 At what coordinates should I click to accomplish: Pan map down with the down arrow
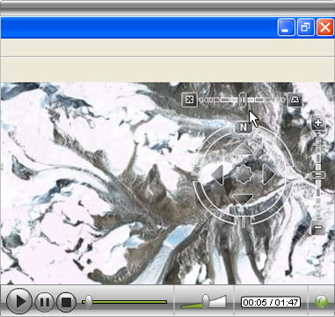(x=243, y=199)
